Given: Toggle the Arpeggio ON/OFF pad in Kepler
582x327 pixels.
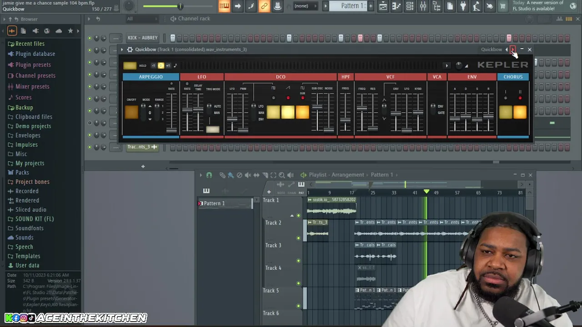Looking at the screenshot, I should 131,112.
